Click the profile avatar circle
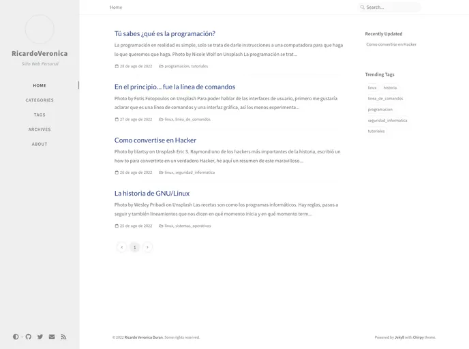The width and height of the screenshot is (469, 349). pos(40,29)
